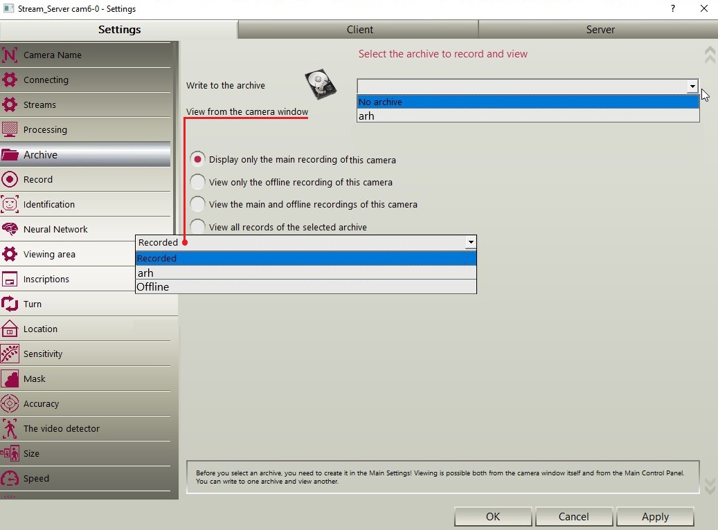718x530 pixels.
Task: Click the scroll up double chevron
Action: [710, 55]
